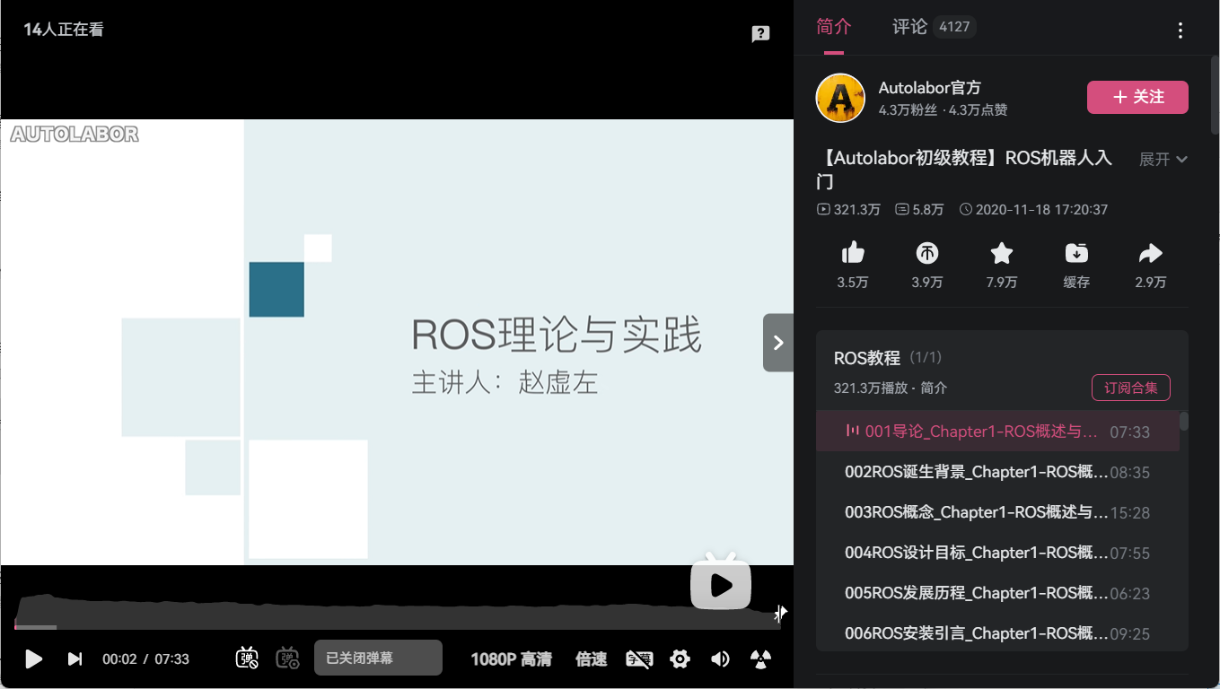
Task: Follow Autolabor官方 with 关注 button
Action: [x=1137, y=98]
